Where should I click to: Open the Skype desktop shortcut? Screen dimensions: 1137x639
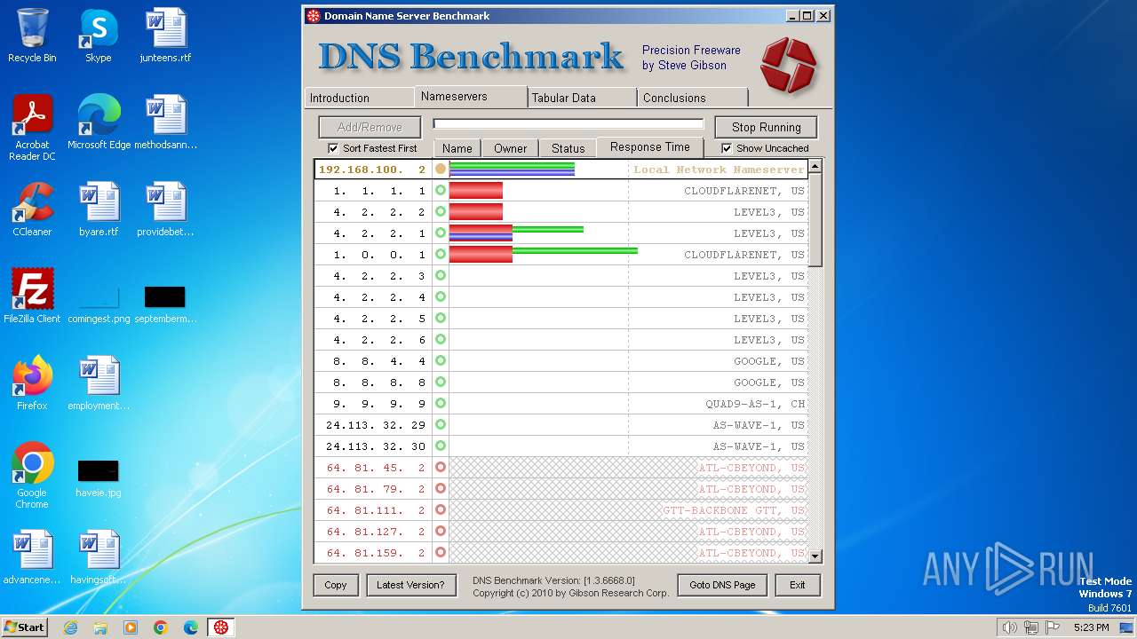tap(99, 35)
